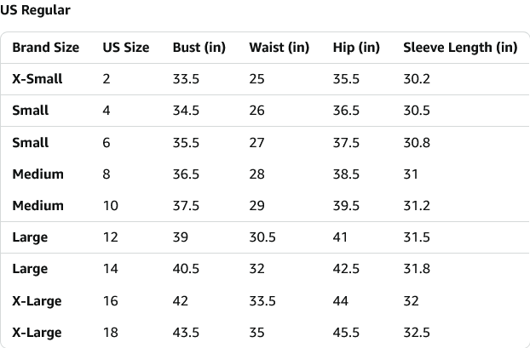Select the Medium cell for size 10

click(x=37, y=205)
